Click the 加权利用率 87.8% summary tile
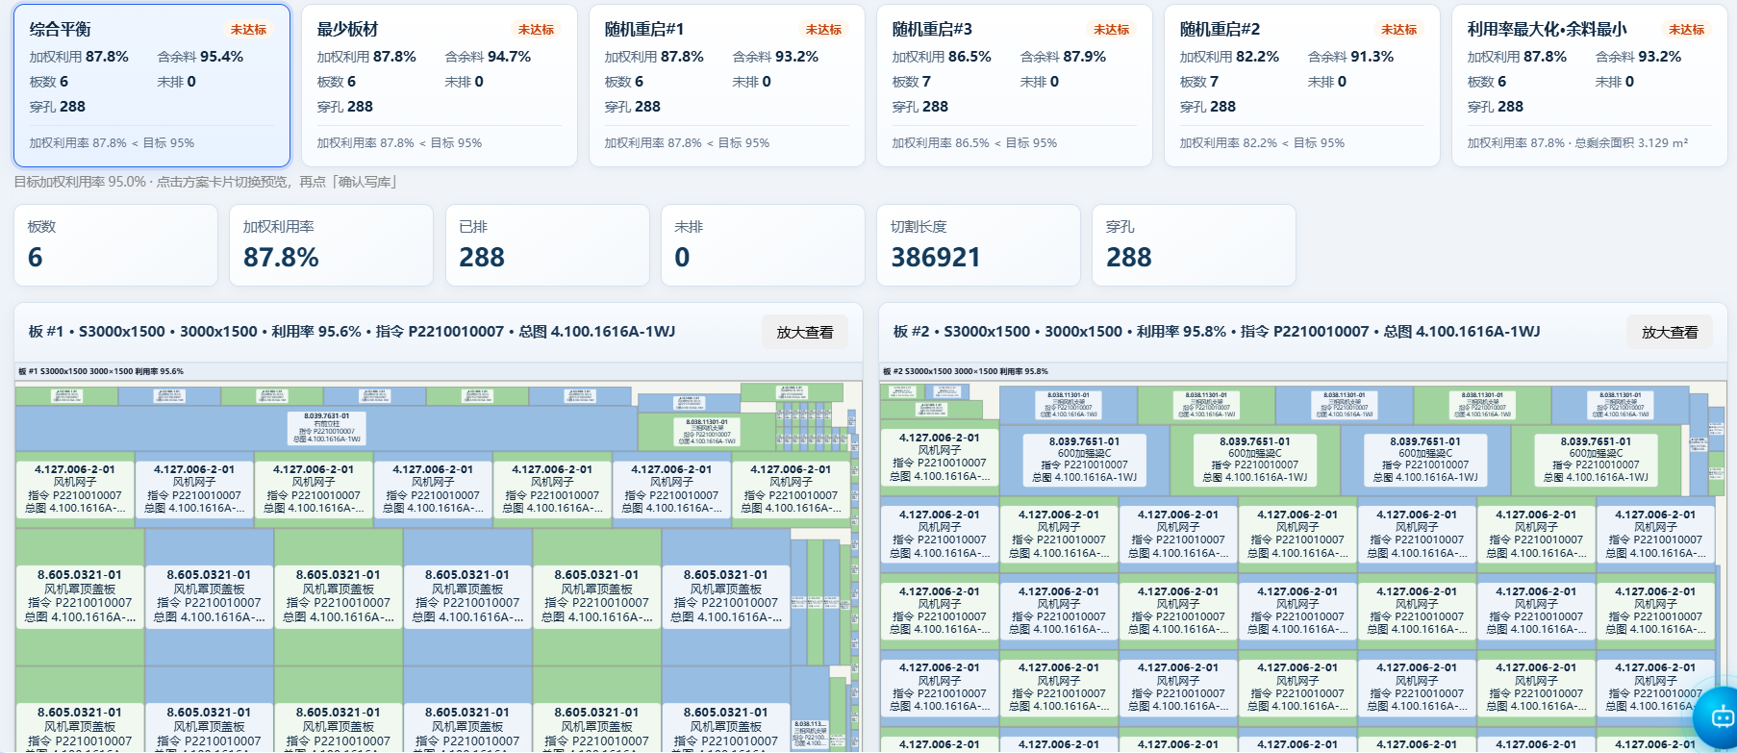The height and width of the screenshot is (753, 1737). [332, 245]
